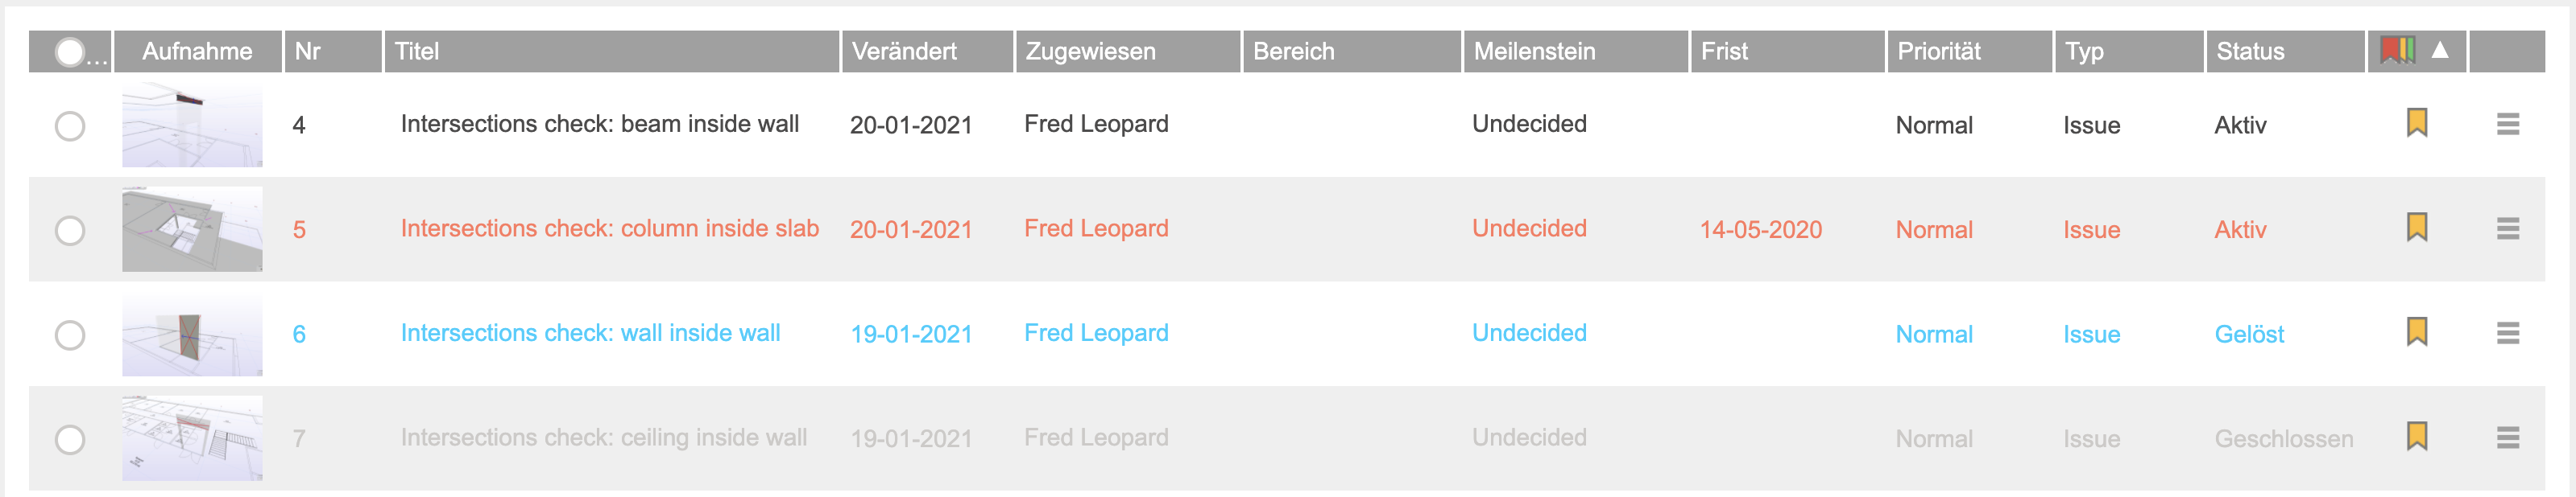Open snapshot thumbnail of issue 5

coord(192,228)
